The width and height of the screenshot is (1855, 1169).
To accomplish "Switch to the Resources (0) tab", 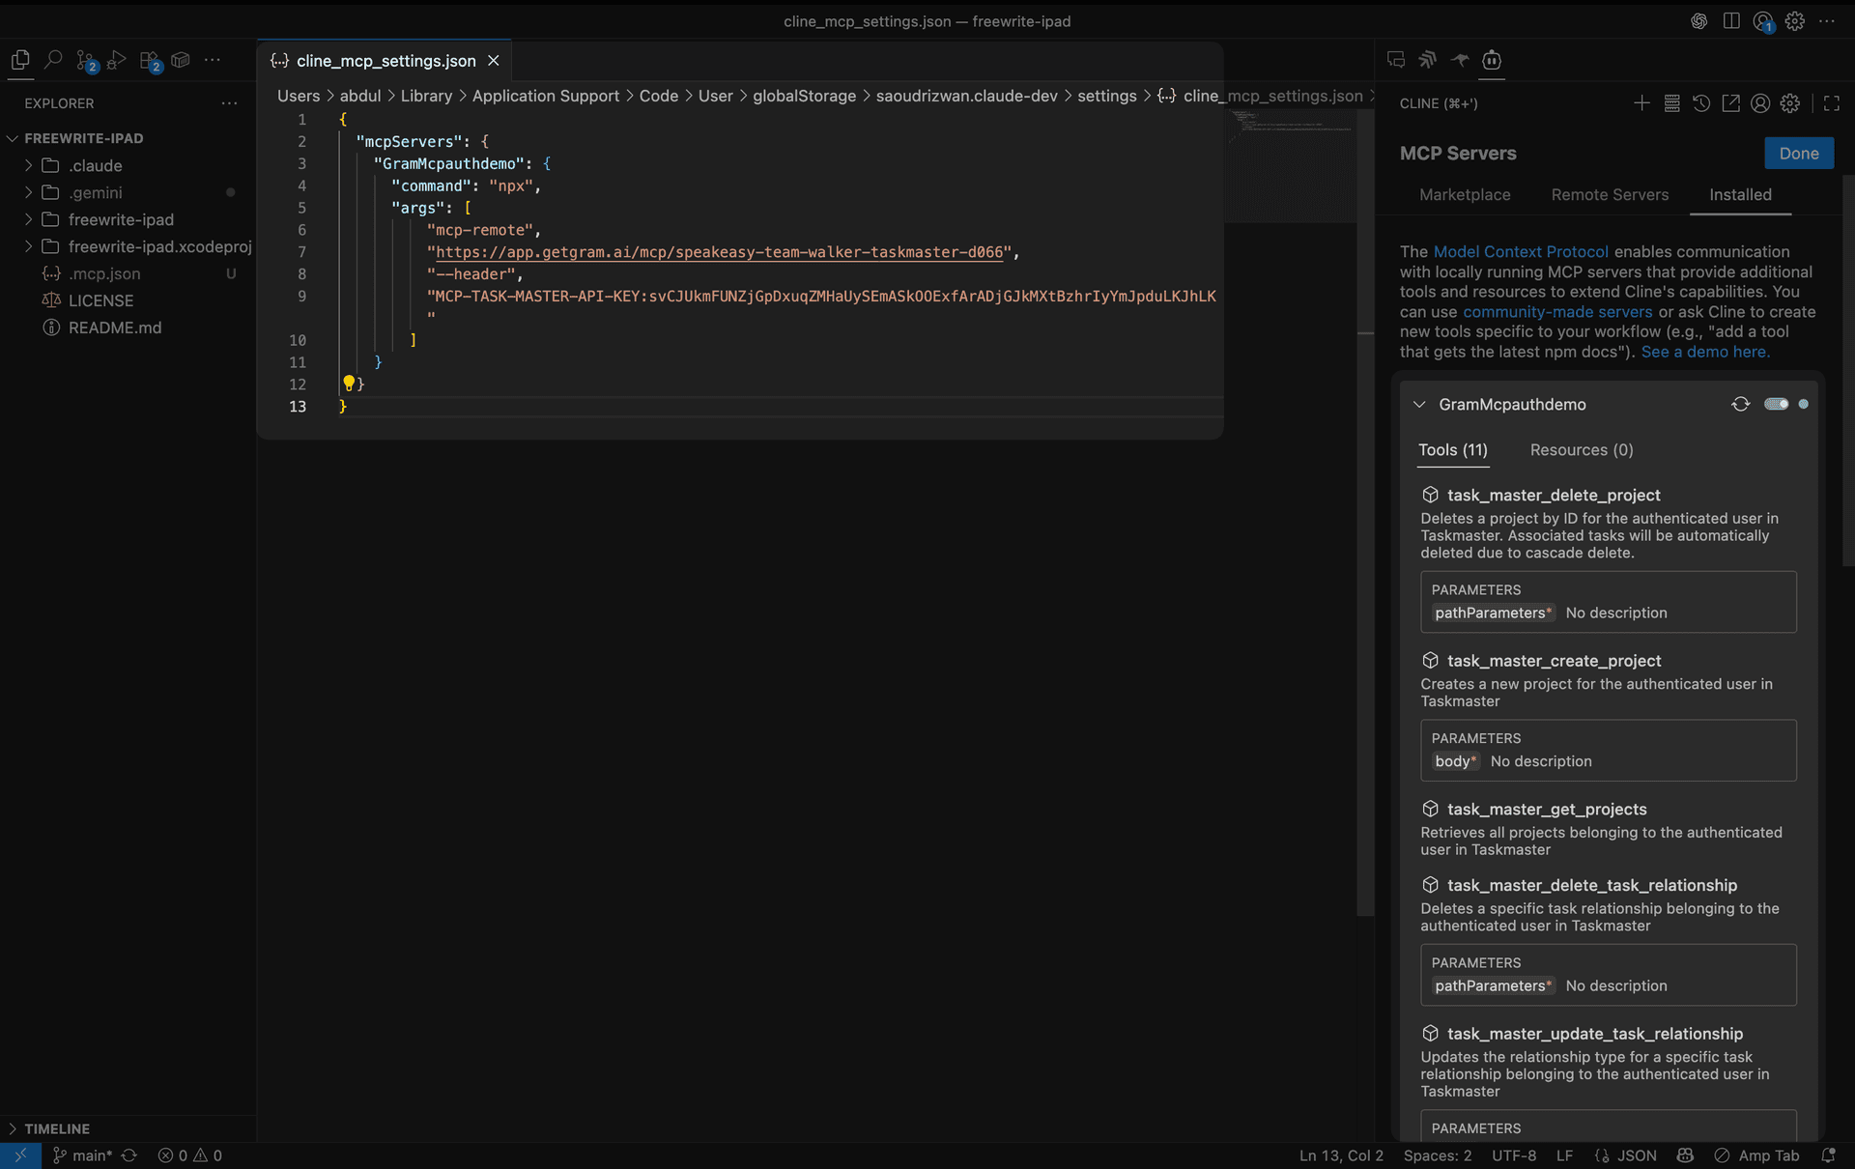I will (x=1581, y=449).
